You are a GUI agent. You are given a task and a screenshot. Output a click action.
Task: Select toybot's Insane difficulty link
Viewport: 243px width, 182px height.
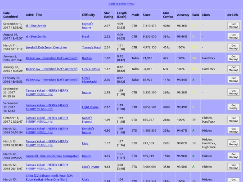pyautogui.click(x=88, y=26)
